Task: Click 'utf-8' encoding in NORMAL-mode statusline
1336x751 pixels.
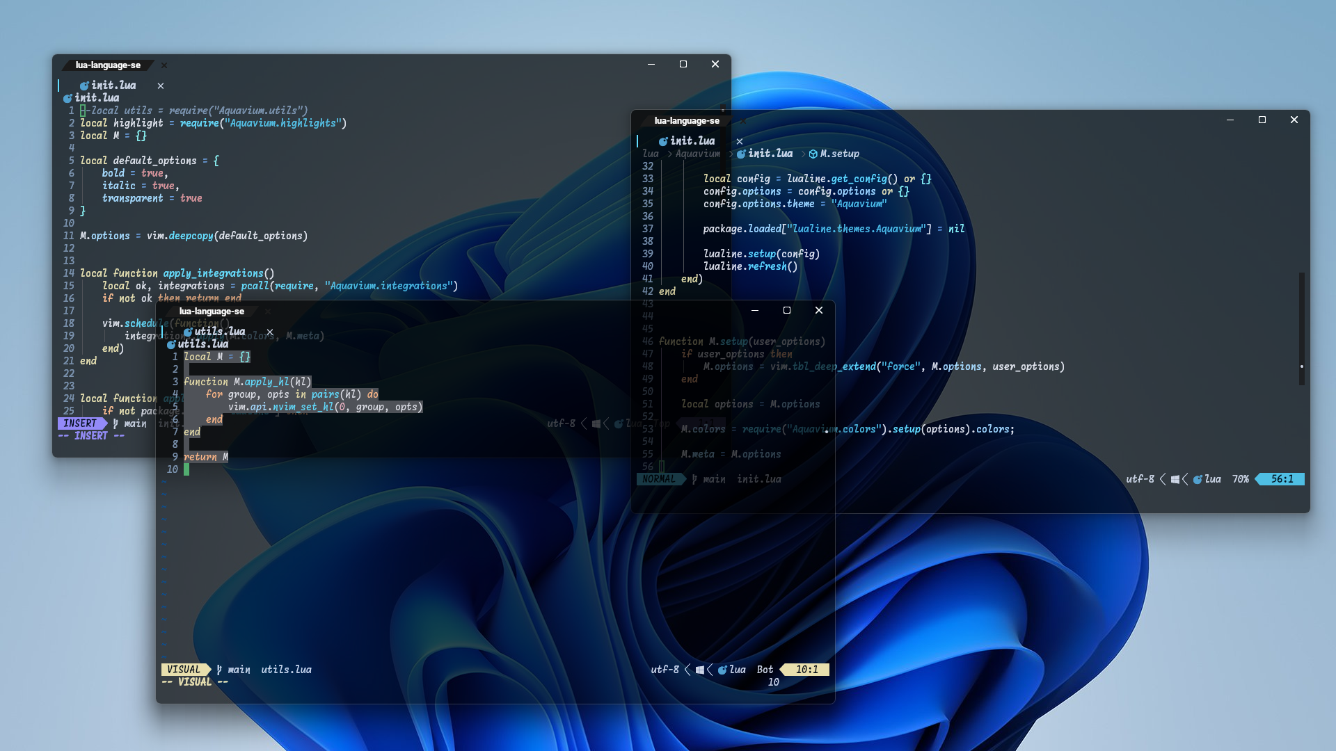Action: 1140,479
